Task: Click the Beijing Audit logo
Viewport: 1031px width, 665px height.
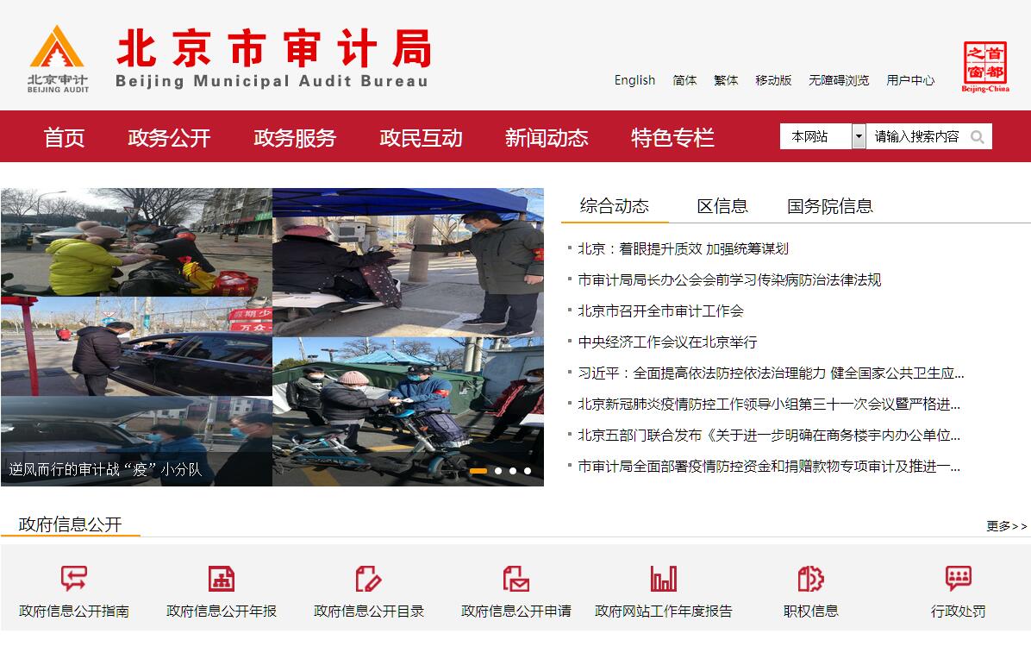Action: coord(58,59)
